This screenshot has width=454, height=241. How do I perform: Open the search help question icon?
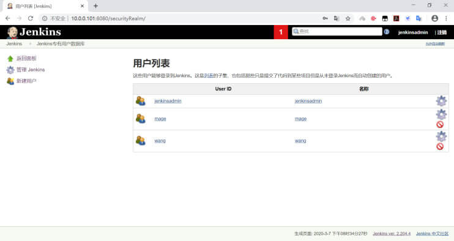[x=387, y=32]
